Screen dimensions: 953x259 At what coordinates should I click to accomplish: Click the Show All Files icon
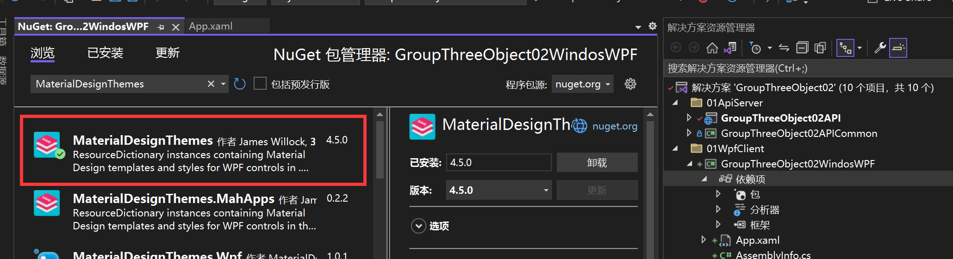[820, 48]
